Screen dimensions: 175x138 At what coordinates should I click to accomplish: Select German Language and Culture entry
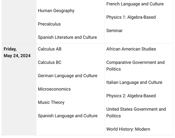67,76
